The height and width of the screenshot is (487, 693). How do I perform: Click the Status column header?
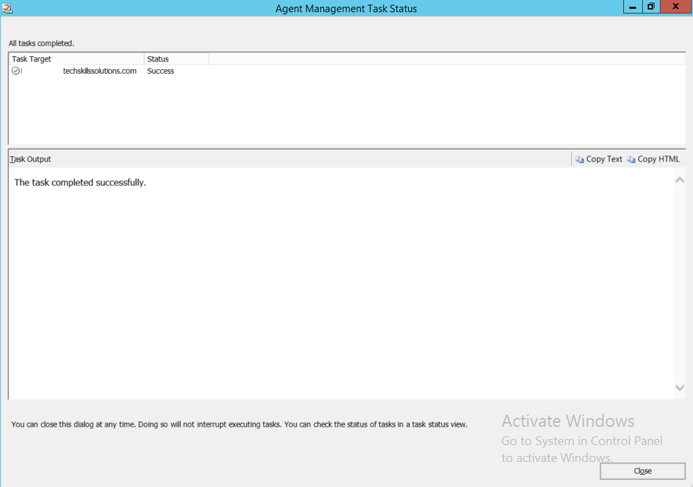pos(157,59)
